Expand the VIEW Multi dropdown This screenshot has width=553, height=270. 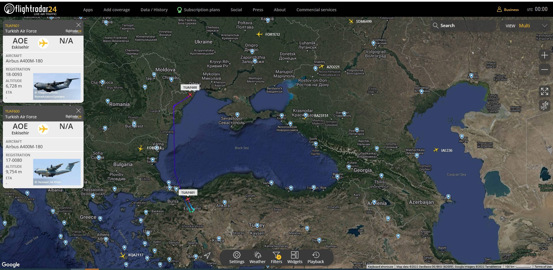[x=544, y=26]
